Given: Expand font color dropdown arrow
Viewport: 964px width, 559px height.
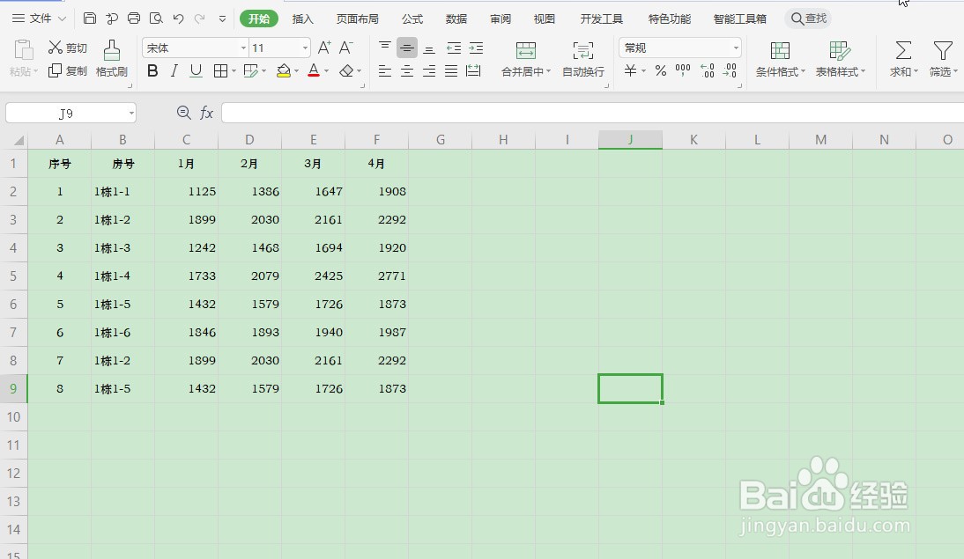Looking at the screenshot, I should (x=326, y=71).
